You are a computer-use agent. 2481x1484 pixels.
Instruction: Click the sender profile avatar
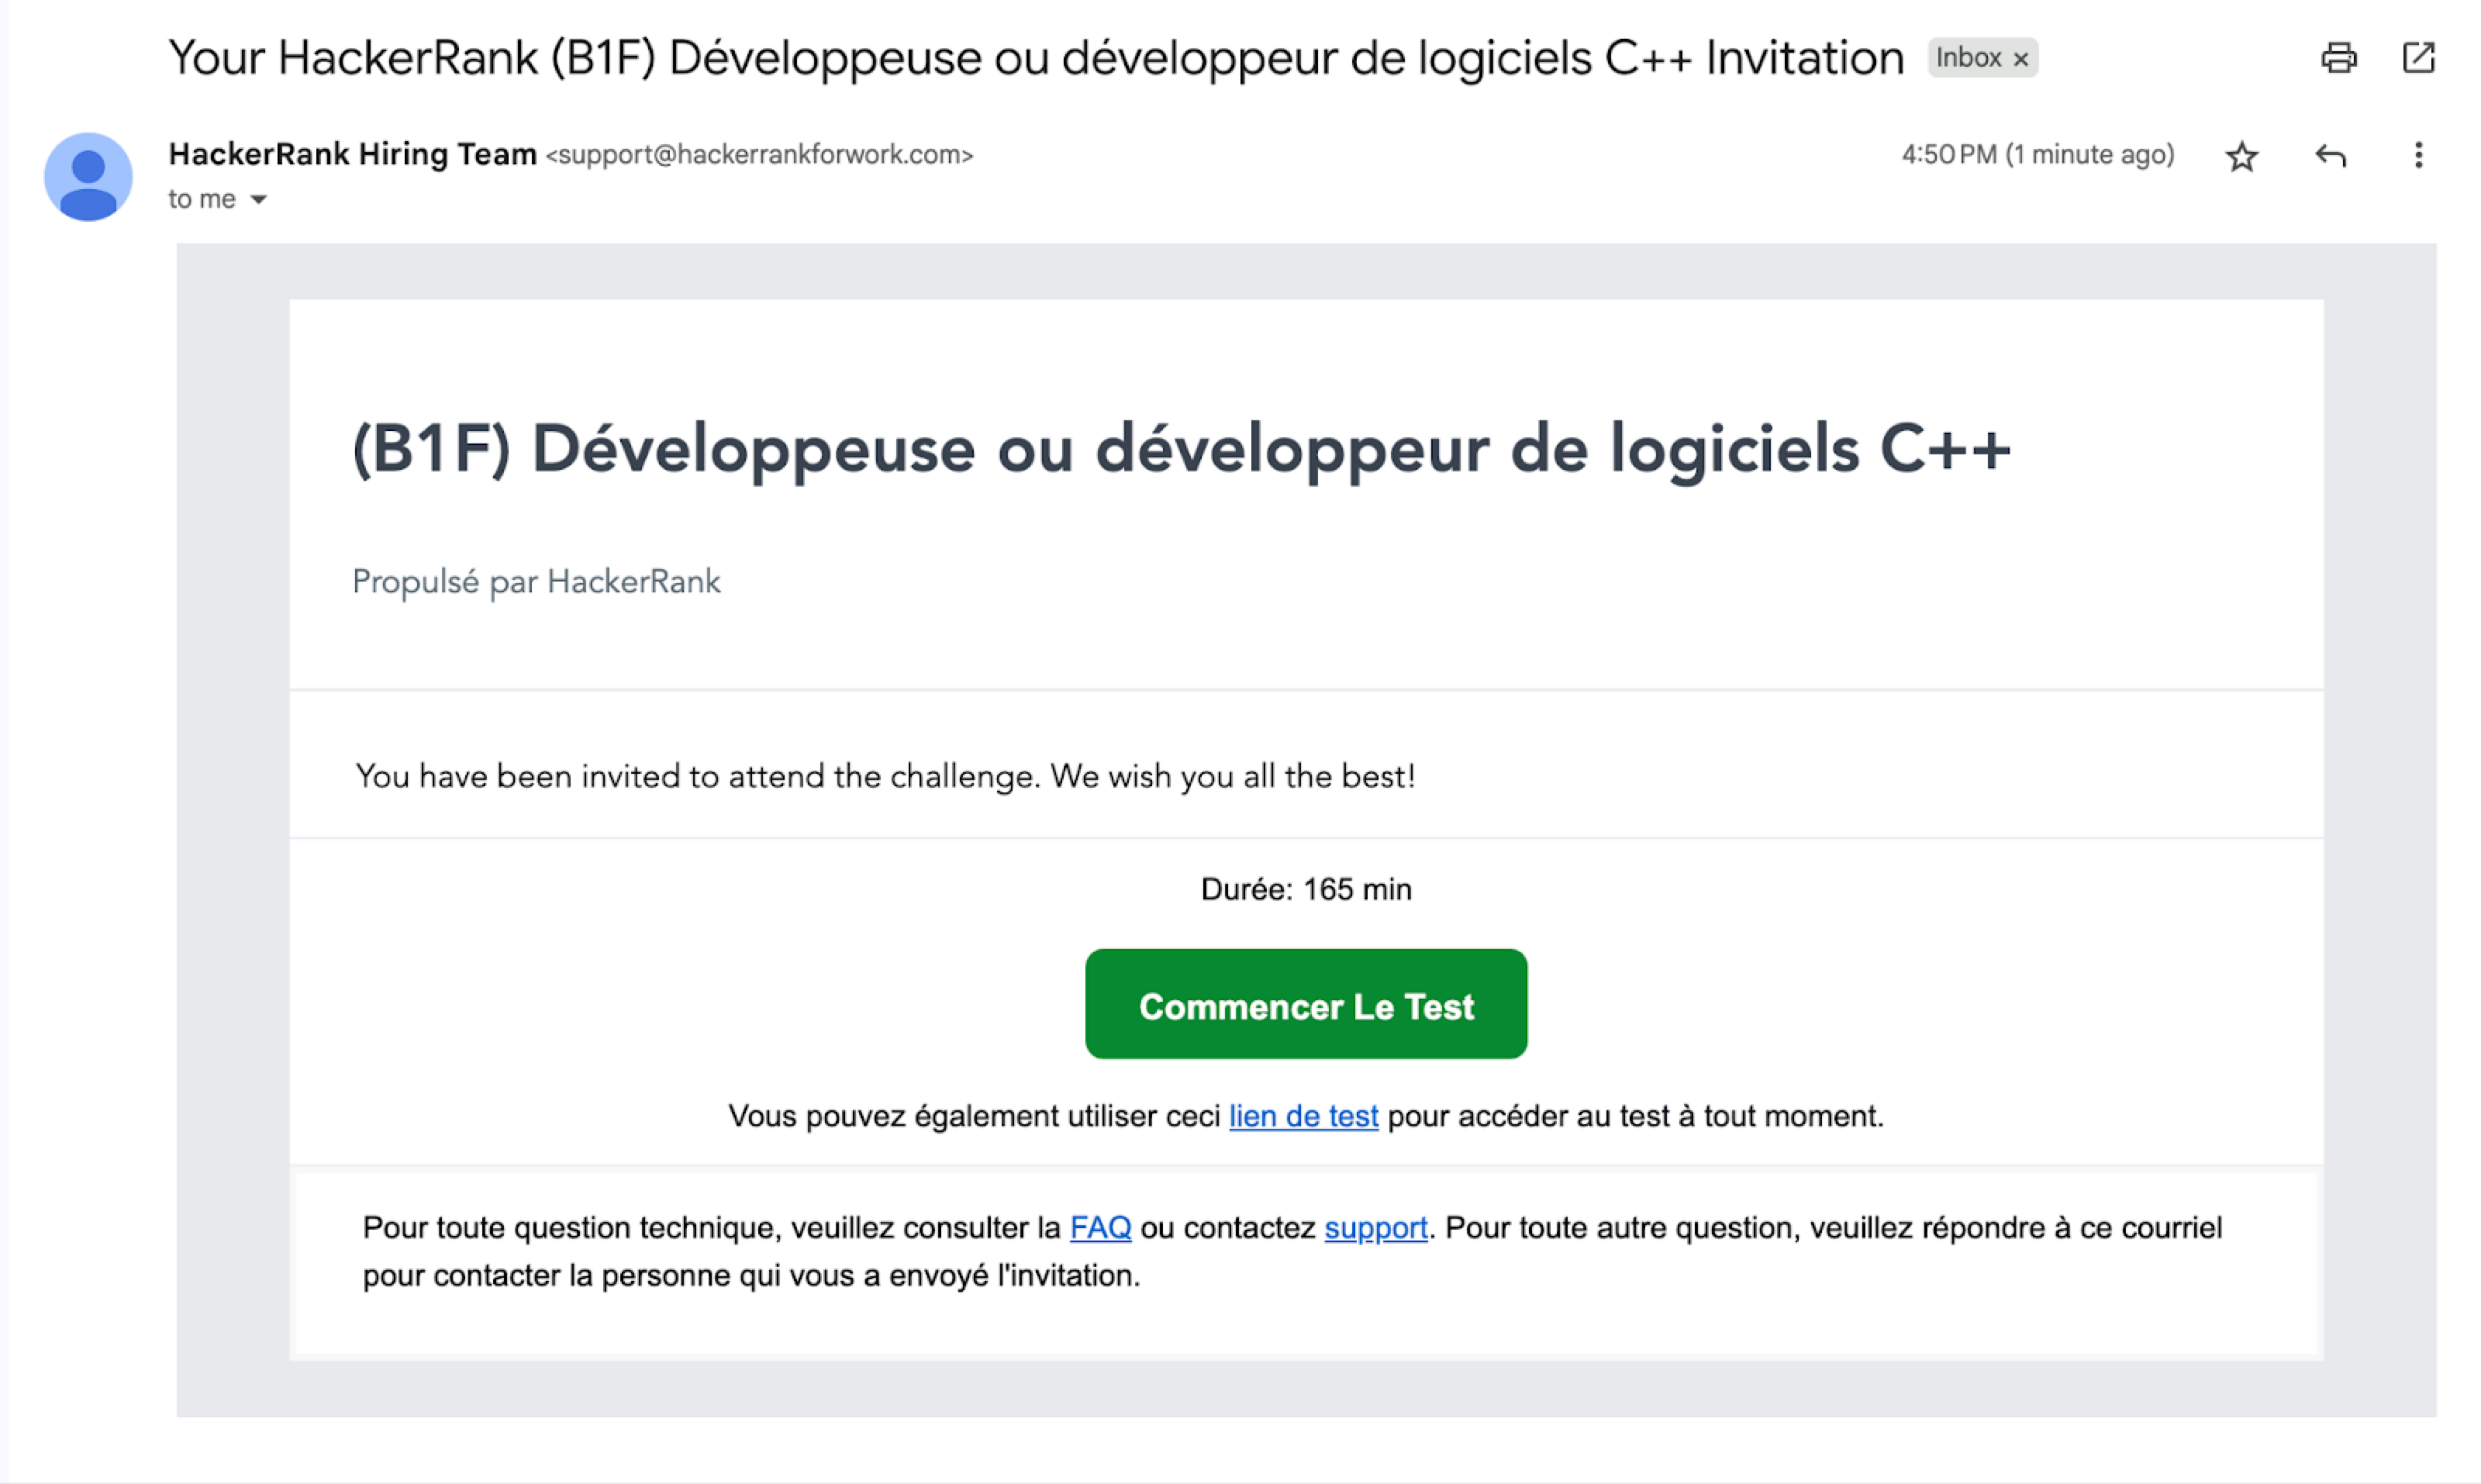pos(88,177)
